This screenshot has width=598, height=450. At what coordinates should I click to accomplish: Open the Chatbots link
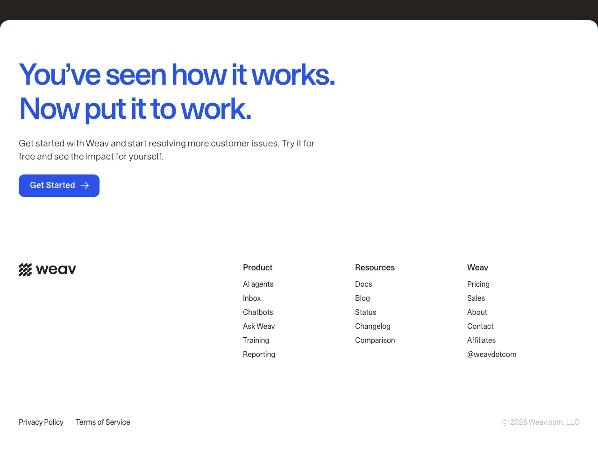coord(258,312)
